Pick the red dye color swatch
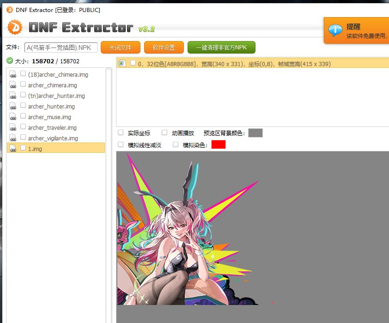389x323 pixels. pyautogui.click(x=219, y=144)
